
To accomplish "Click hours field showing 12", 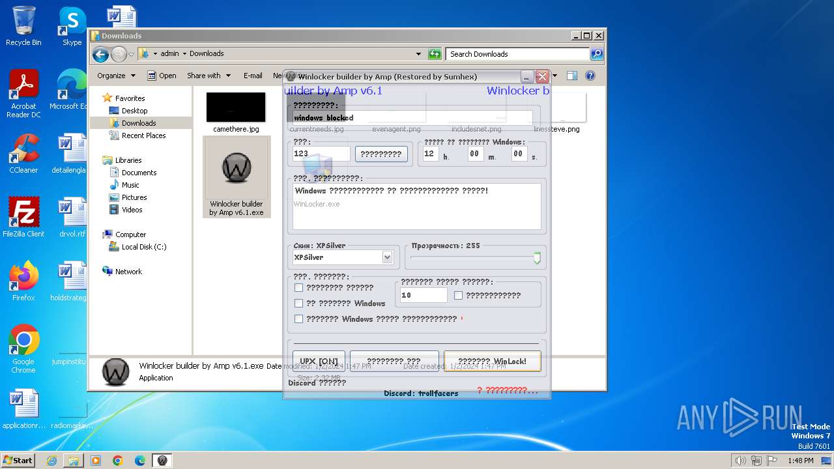I will pyautogui.click(x=431, y=154).
